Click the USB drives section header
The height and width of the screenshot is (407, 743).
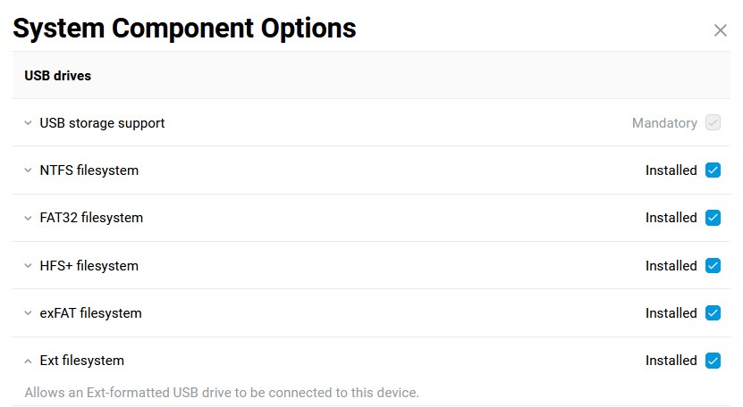coord(57,76)
